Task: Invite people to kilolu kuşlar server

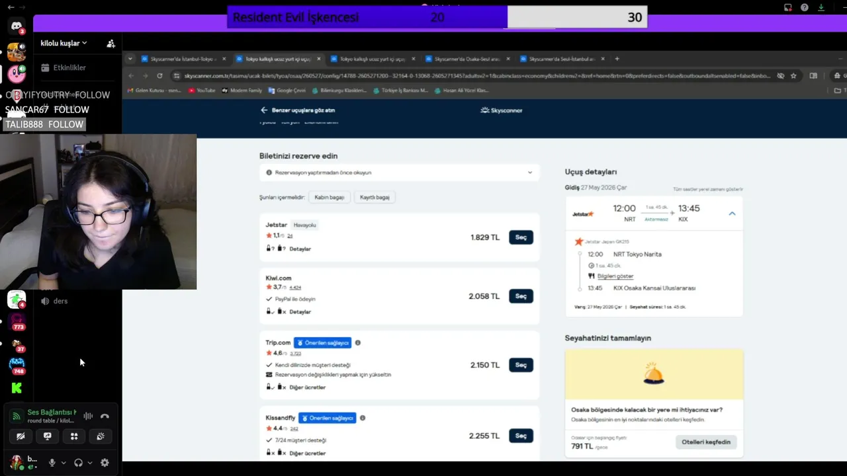Action: 111,43
